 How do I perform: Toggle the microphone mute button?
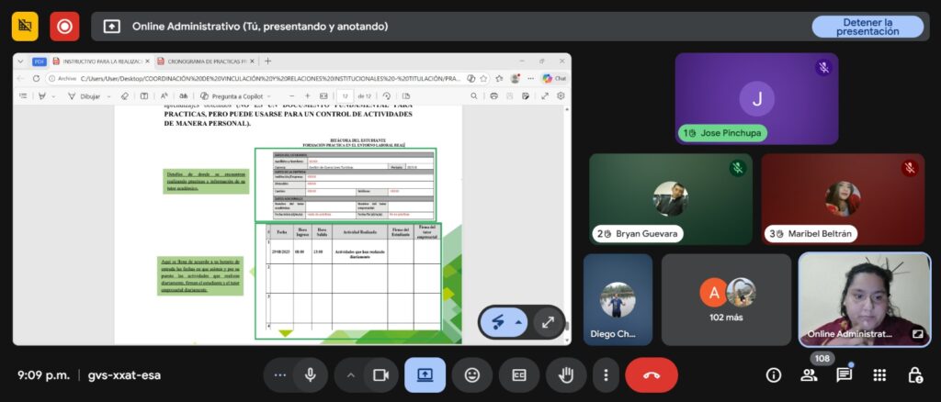coord(311,374)
